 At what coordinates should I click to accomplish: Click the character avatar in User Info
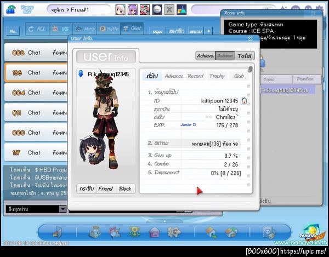click(106, 119)
